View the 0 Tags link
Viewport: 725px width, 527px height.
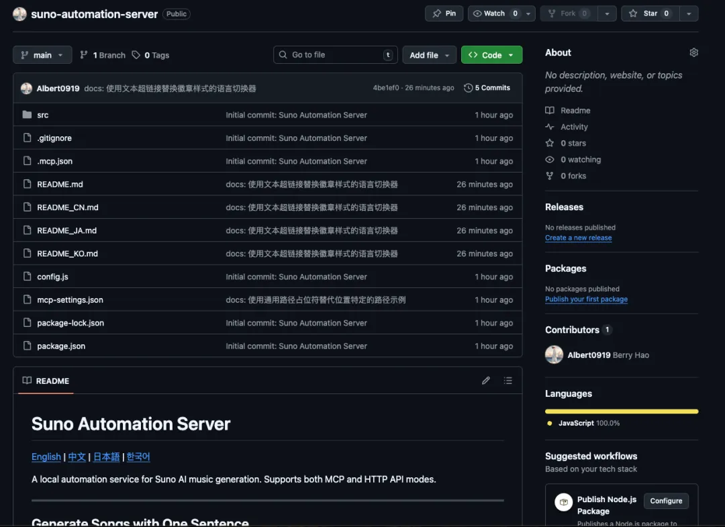[x=151, y=55]
